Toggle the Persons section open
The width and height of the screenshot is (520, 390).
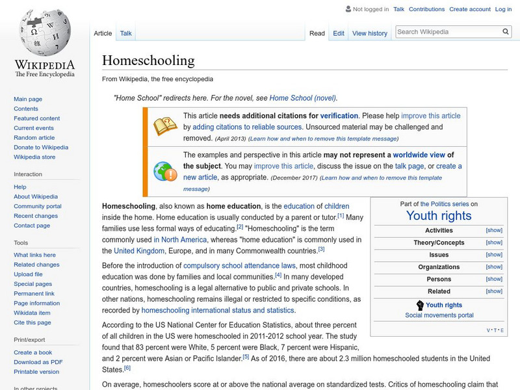click(494, 279)
